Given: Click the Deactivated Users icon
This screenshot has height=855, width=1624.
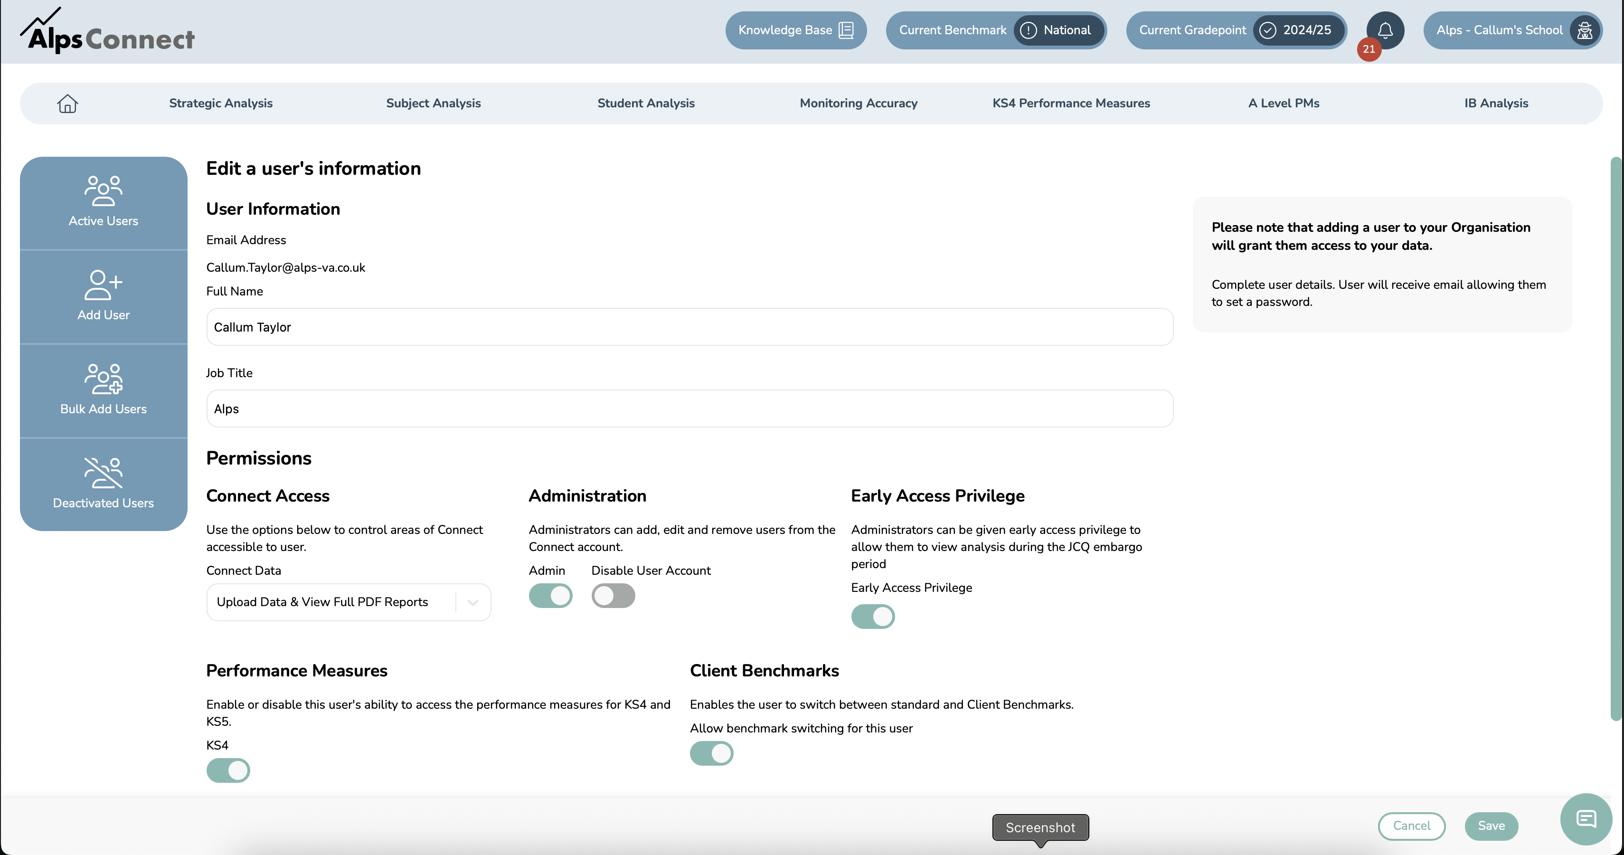Looking at the screenshot, I should [x=104, y=473].
